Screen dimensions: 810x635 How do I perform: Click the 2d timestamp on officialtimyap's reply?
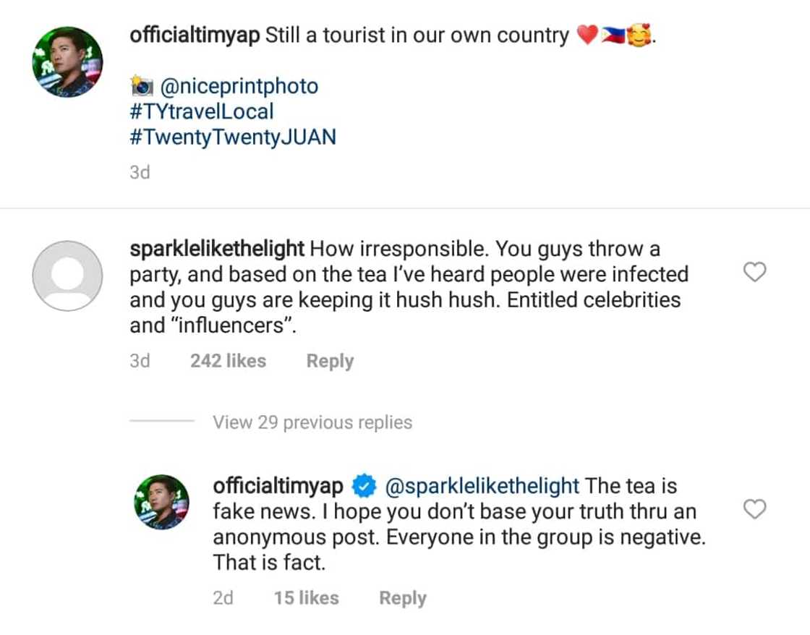tap(223, 598)
